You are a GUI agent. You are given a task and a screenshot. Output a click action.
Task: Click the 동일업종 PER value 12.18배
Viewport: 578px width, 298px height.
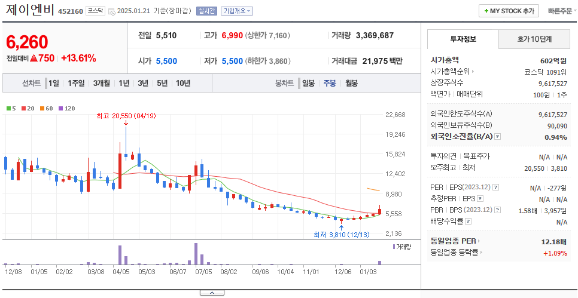[553, 242]
